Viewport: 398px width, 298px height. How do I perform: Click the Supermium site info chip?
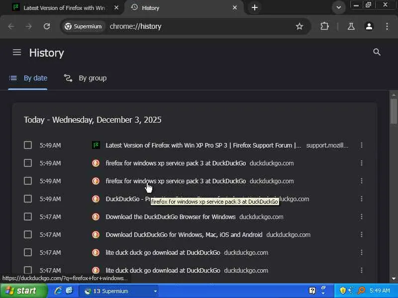(83, 26)
